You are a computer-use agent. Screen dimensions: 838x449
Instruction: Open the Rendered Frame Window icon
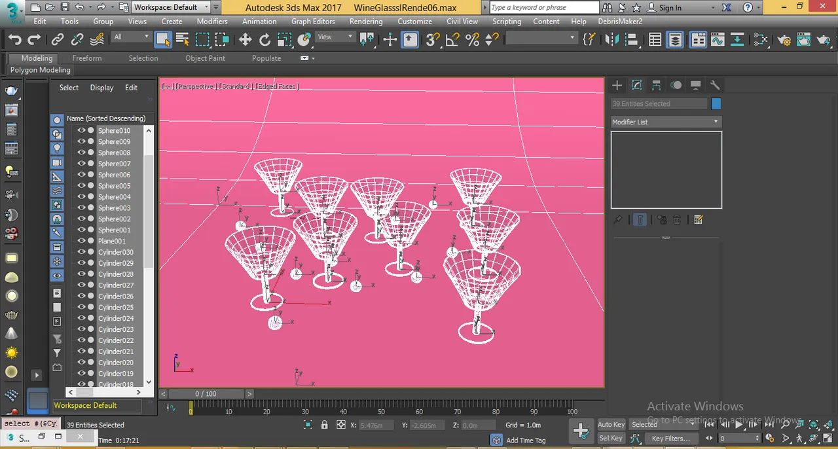(x=803, y=39)
